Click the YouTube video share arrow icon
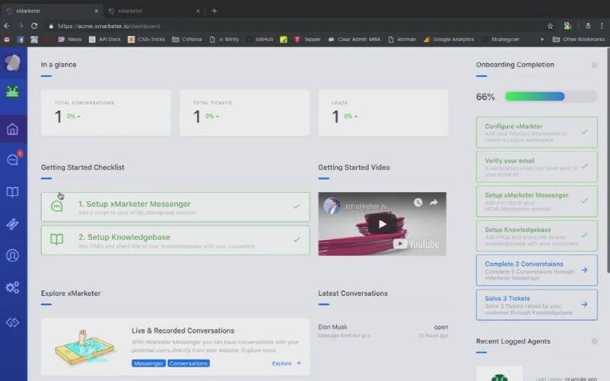This screenshot has height=381, width=610. (433, 202)
